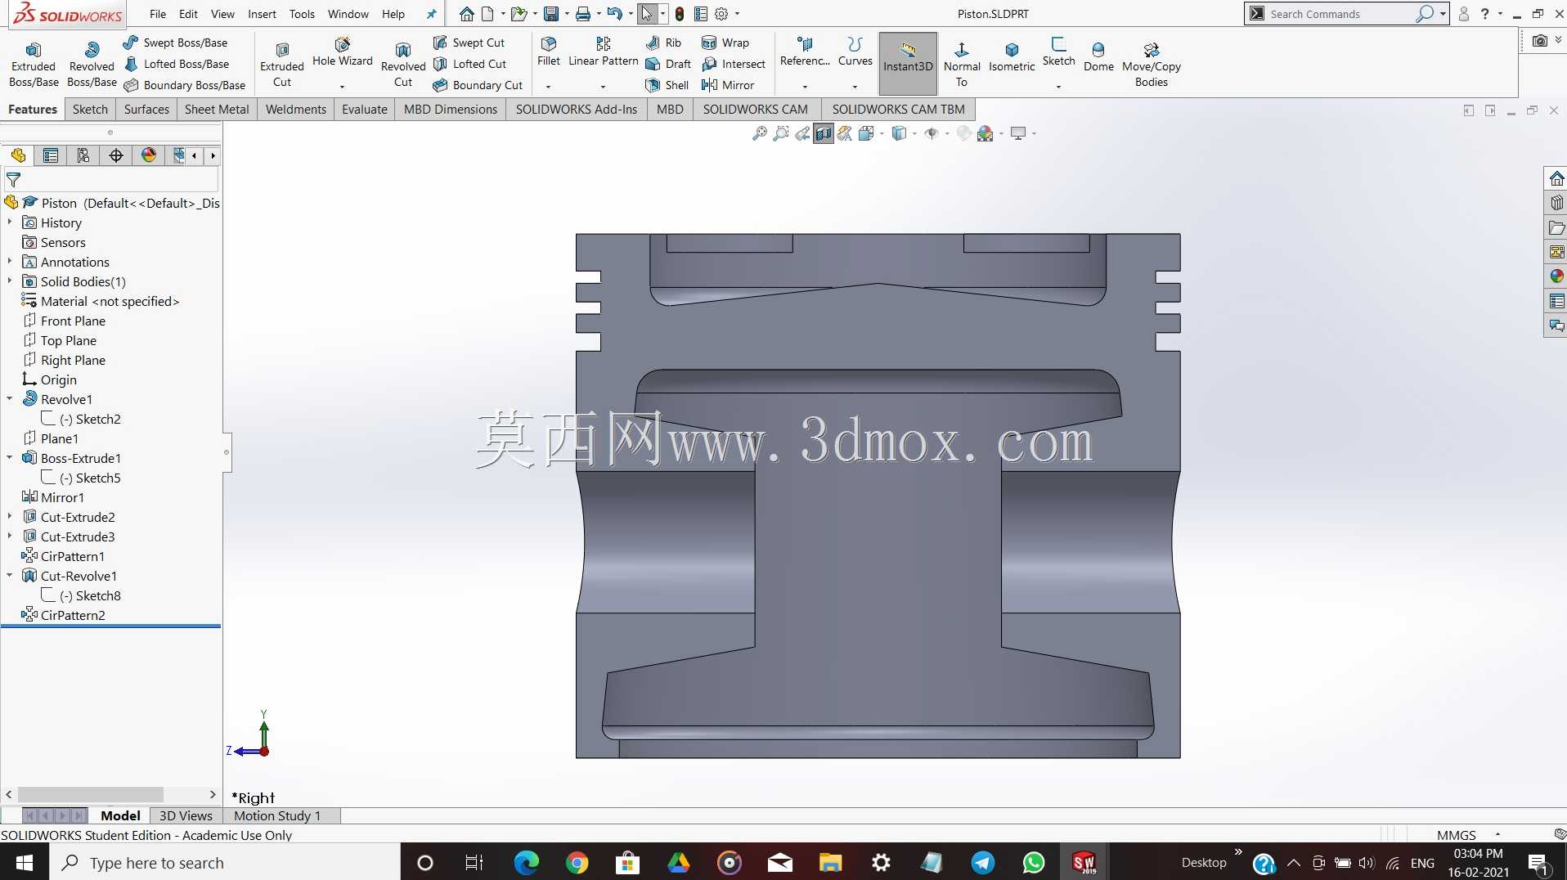
Task: Select the Revolved Boss/Base tool
Action: pyautogui.click(x=92, y=64)
